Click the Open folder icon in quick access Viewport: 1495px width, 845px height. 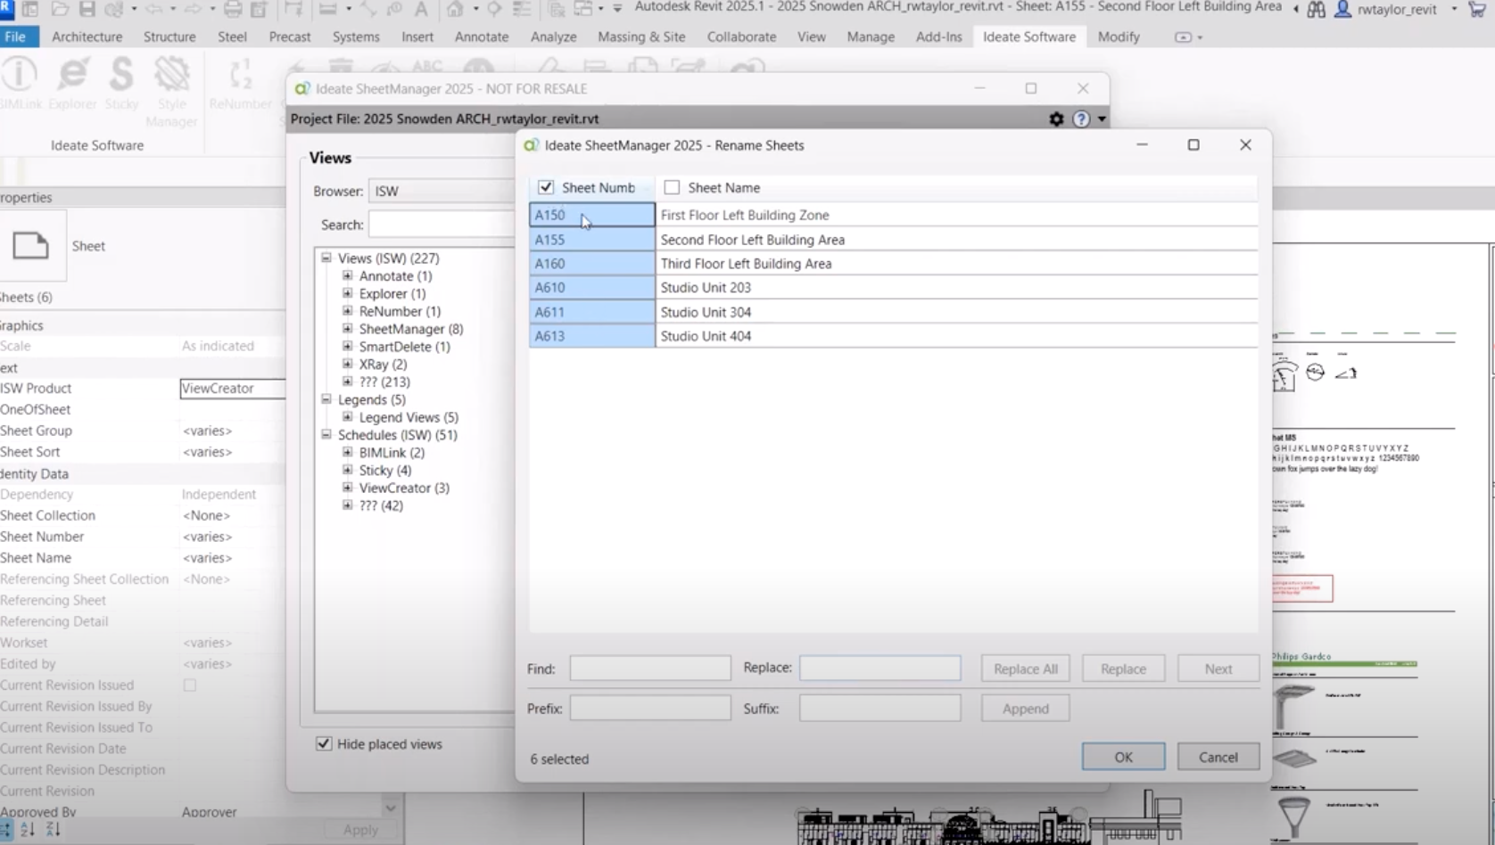(x=60, y=9)
